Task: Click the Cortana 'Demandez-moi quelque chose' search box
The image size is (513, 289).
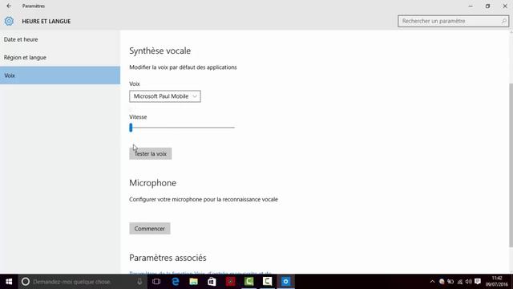Action: 81,282
